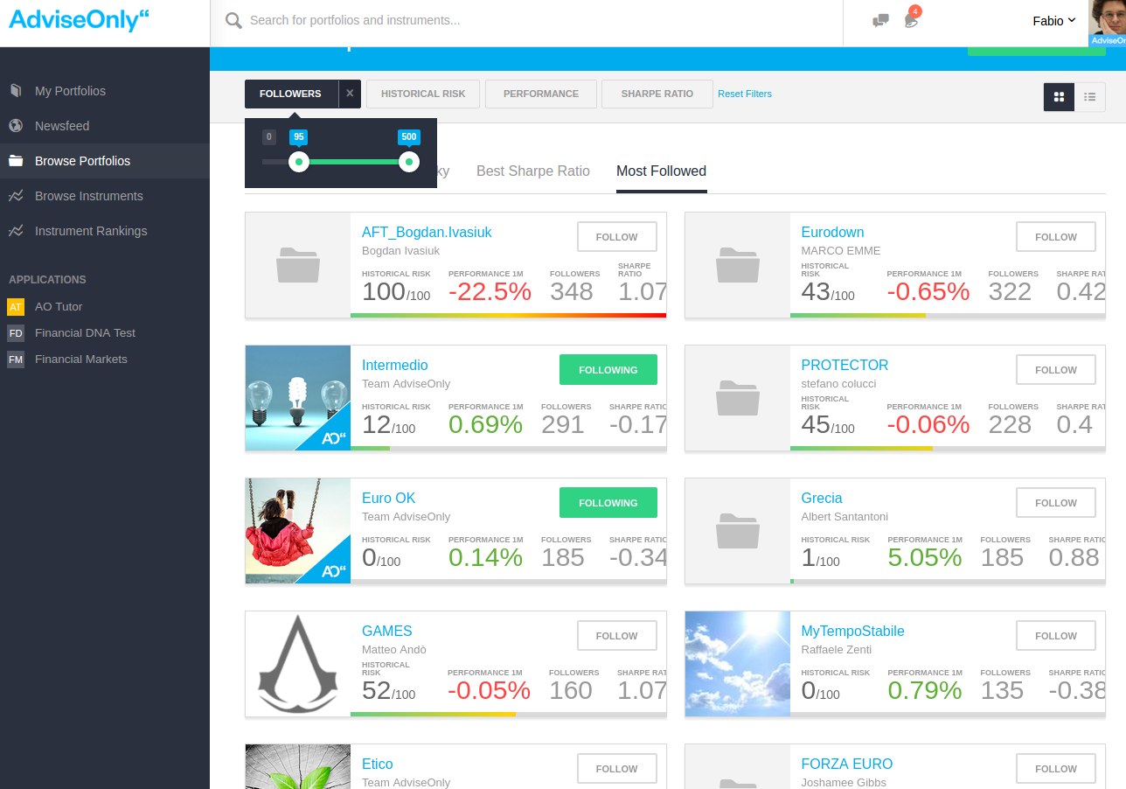Select the Most Followed tab
The width and height of the screenshot is (1126, 789).
661,171
